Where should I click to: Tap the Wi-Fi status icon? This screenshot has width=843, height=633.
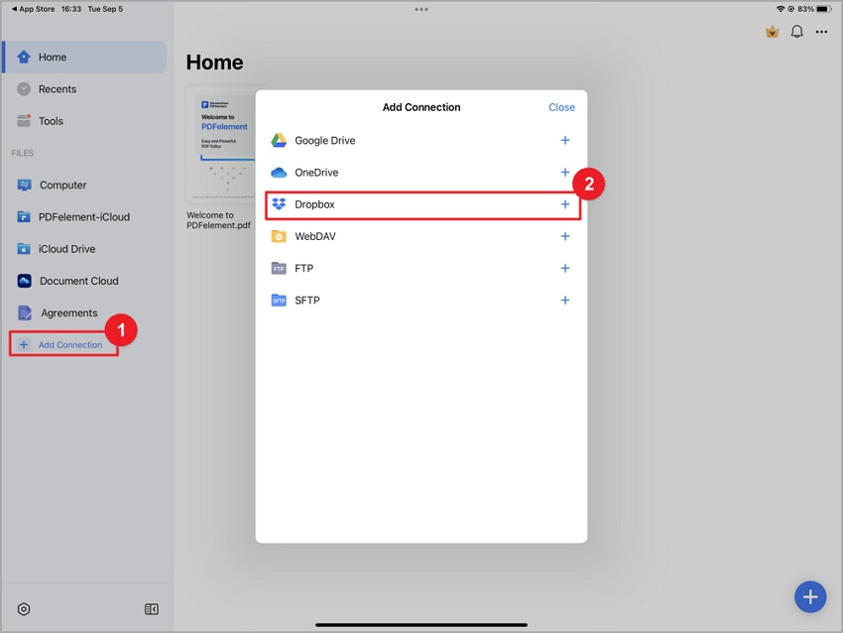[x=781, y=9]
